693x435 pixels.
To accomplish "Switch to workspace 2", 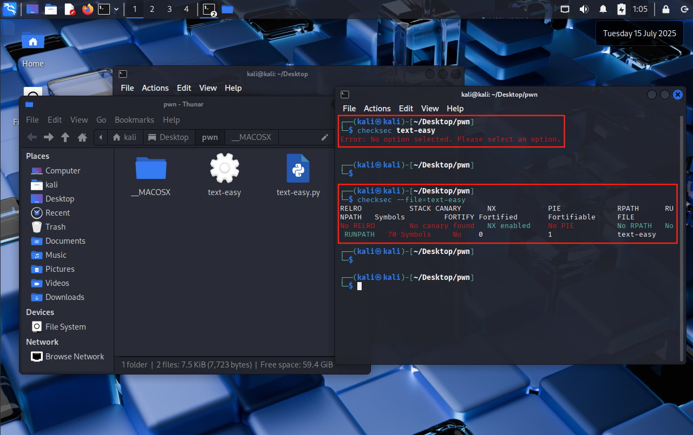I will click(x=152, y=9).
